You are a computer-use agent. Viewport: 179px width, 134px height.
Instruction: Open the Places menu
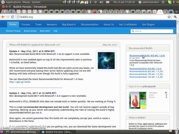click(26, 2)
